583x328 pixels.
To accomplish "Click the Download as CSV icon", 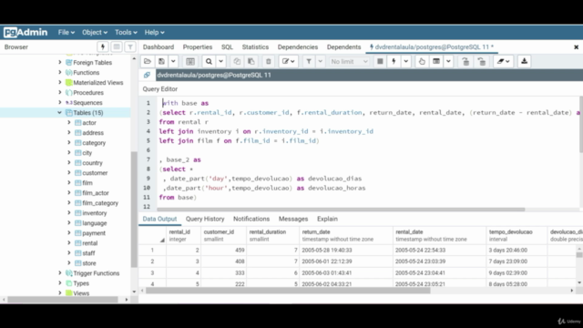I will pos(525,61).
